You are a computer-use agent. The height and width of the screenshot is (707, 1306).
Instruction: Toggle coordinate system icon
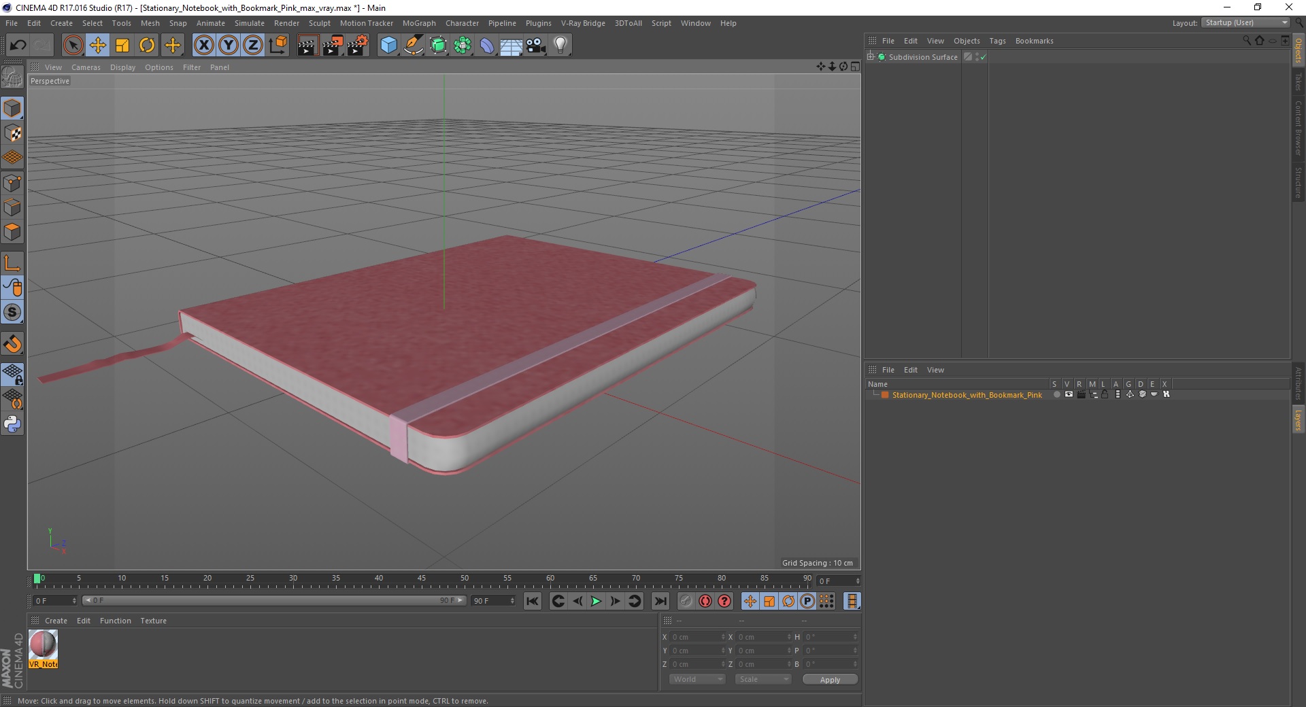click(x=278, y=46)
